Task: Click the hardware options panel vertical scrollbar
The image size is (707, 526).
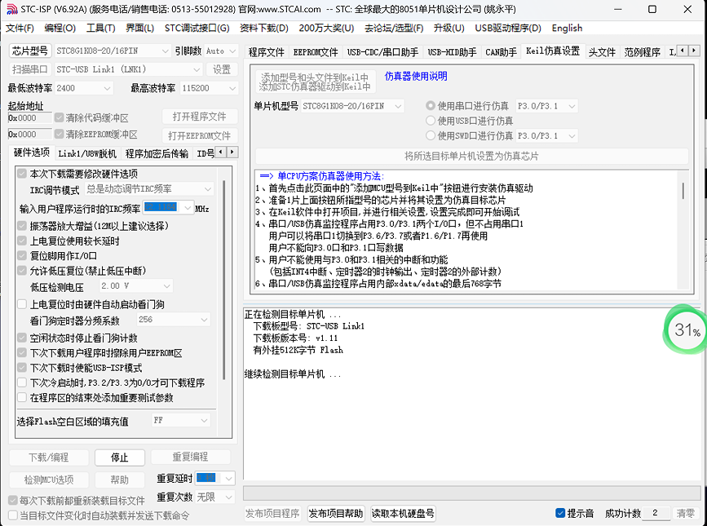Action: (224, 280)
